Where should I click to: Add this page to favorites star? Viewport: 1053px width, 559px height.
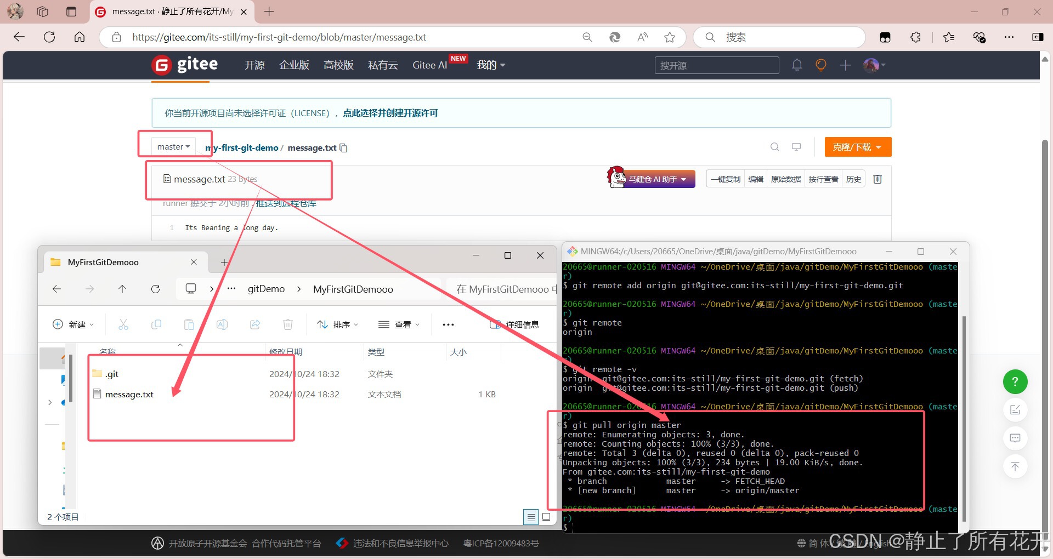670,37
